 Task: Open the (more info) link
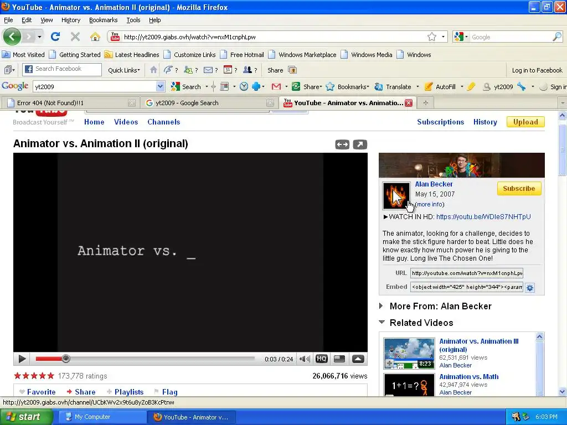(x=430, y=204)
